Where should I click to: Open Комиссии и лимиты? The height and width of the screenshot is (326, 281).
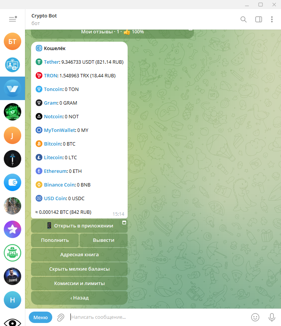pos(79,284)
